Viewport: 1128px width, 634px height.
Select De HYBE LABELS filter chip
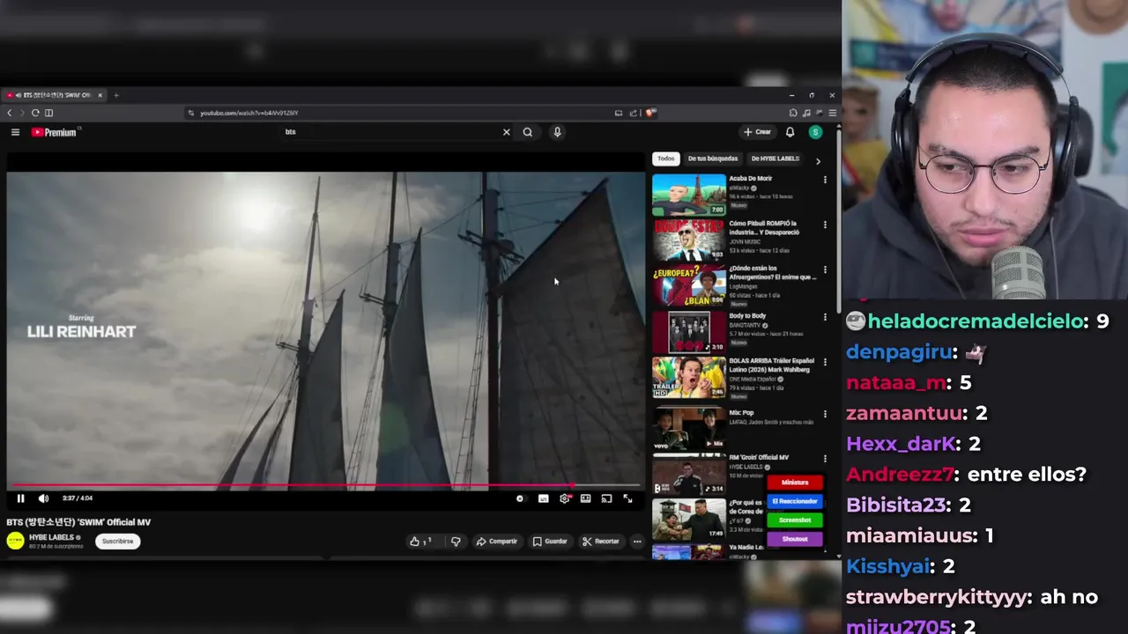(775, 158)
